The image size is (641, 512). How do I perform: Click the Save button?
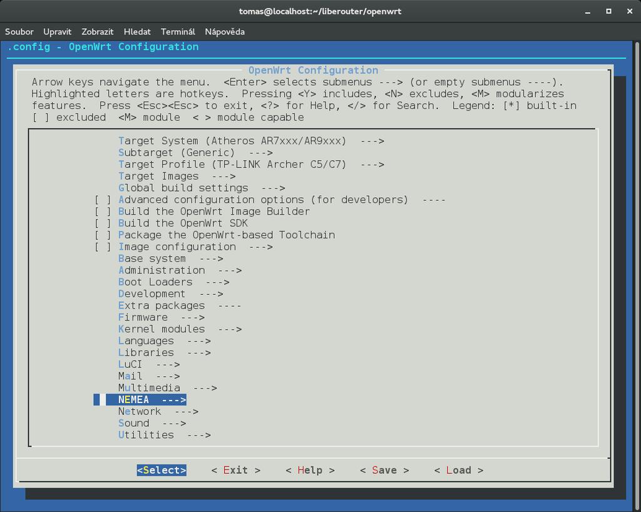pos(384,470)
